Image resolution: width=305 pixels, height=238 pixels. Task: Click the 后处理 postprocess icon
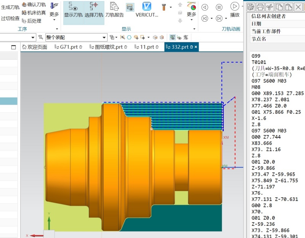pyautogui.click(x=32, y=21)
